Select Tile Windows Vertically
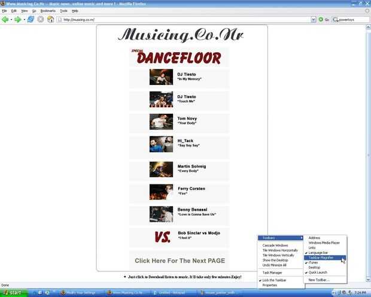The width and height of the screenshot is (371, 297). [281, 255]
